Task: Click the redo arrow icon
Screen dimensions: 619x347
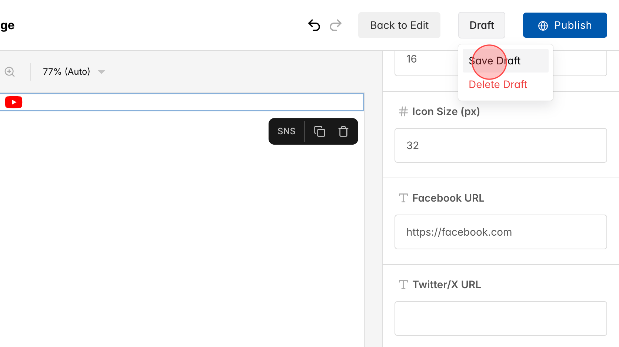Action: (335, 25)
